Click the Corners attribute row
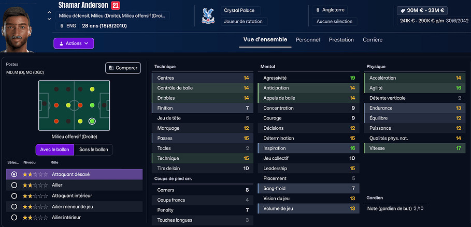 [203, 190]
